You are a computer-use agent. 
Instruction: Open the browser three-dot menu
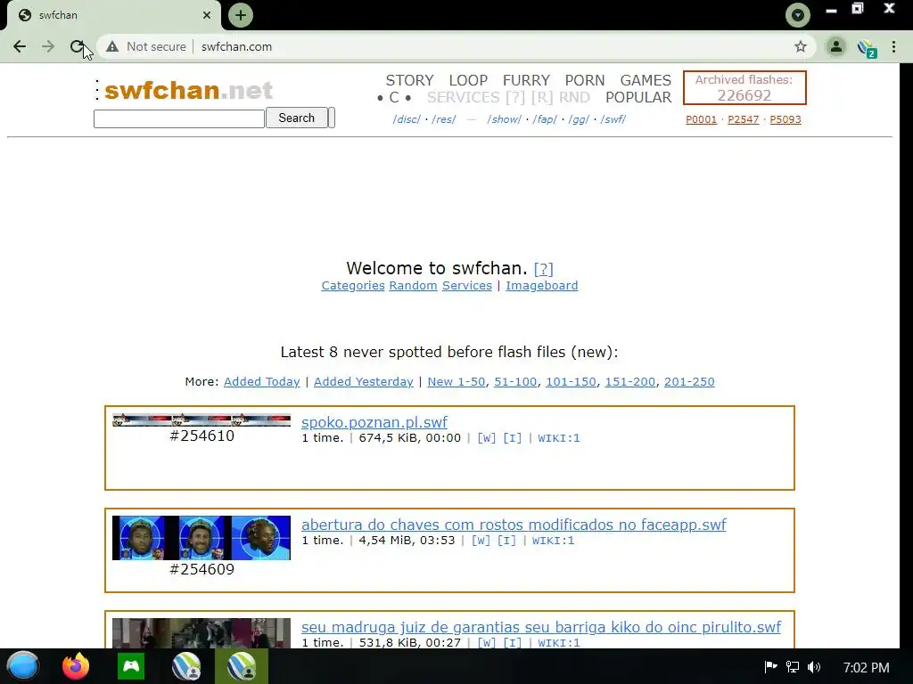(893, 46)
